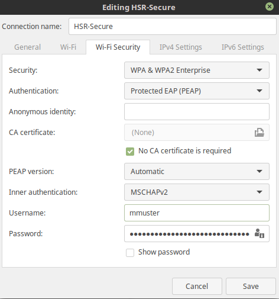Click the Security dropdown arrow
Screen dimensions: 279x299
coord(259,70)
